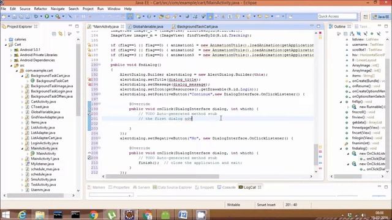Collapse all in Project Explorer
The height and width of the screenshot is (220, 392).
coord(54,34)
